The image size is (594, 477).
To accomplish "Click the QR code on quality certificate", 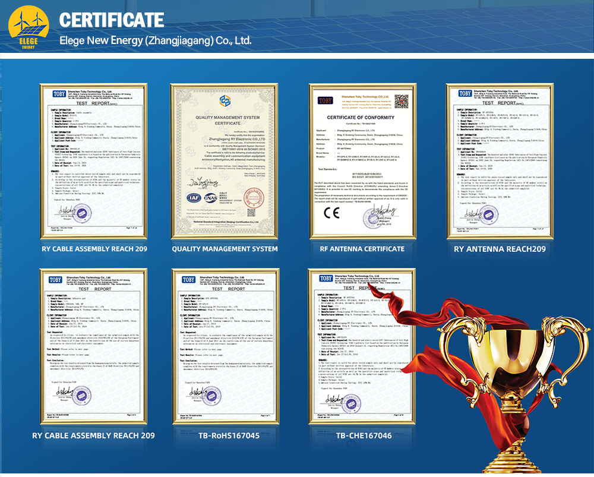I will 251,213.
